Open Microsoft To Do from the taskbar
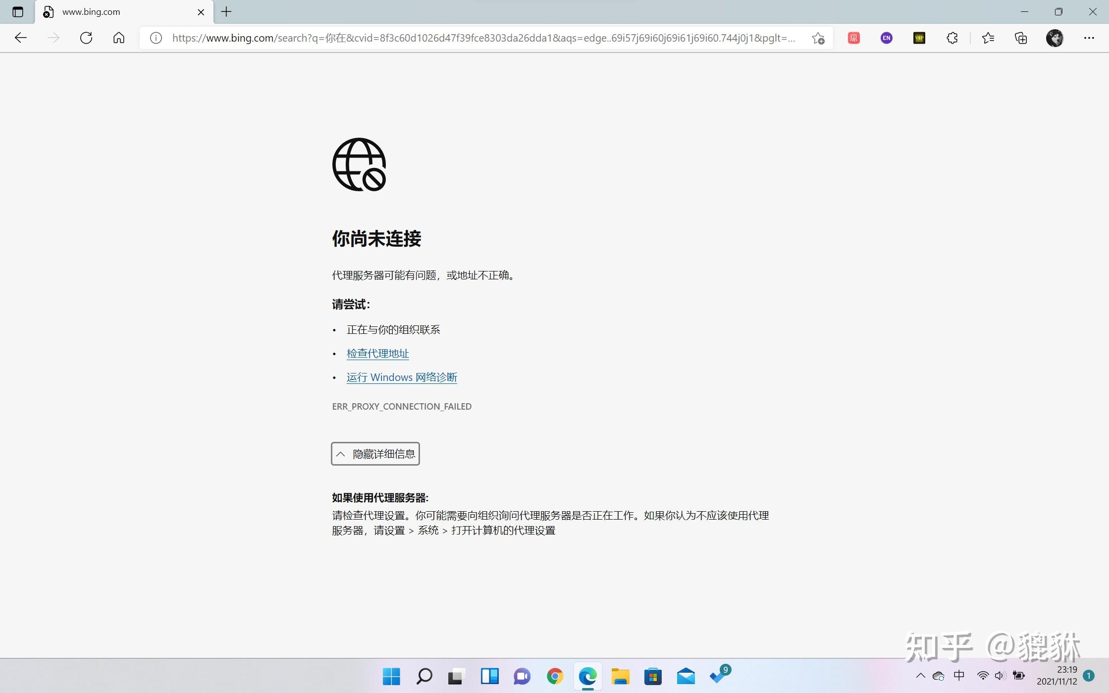 (718, 676)
